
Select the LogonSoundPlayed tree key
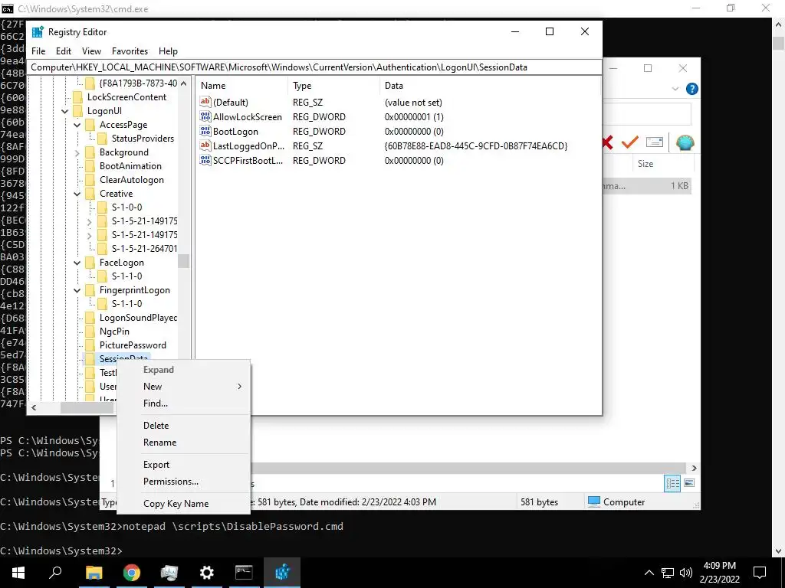tap(138, 318)
